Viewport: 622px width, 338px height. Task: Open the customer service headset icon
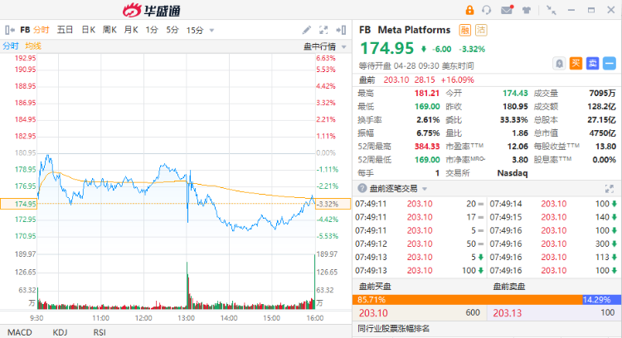[487, 10]
